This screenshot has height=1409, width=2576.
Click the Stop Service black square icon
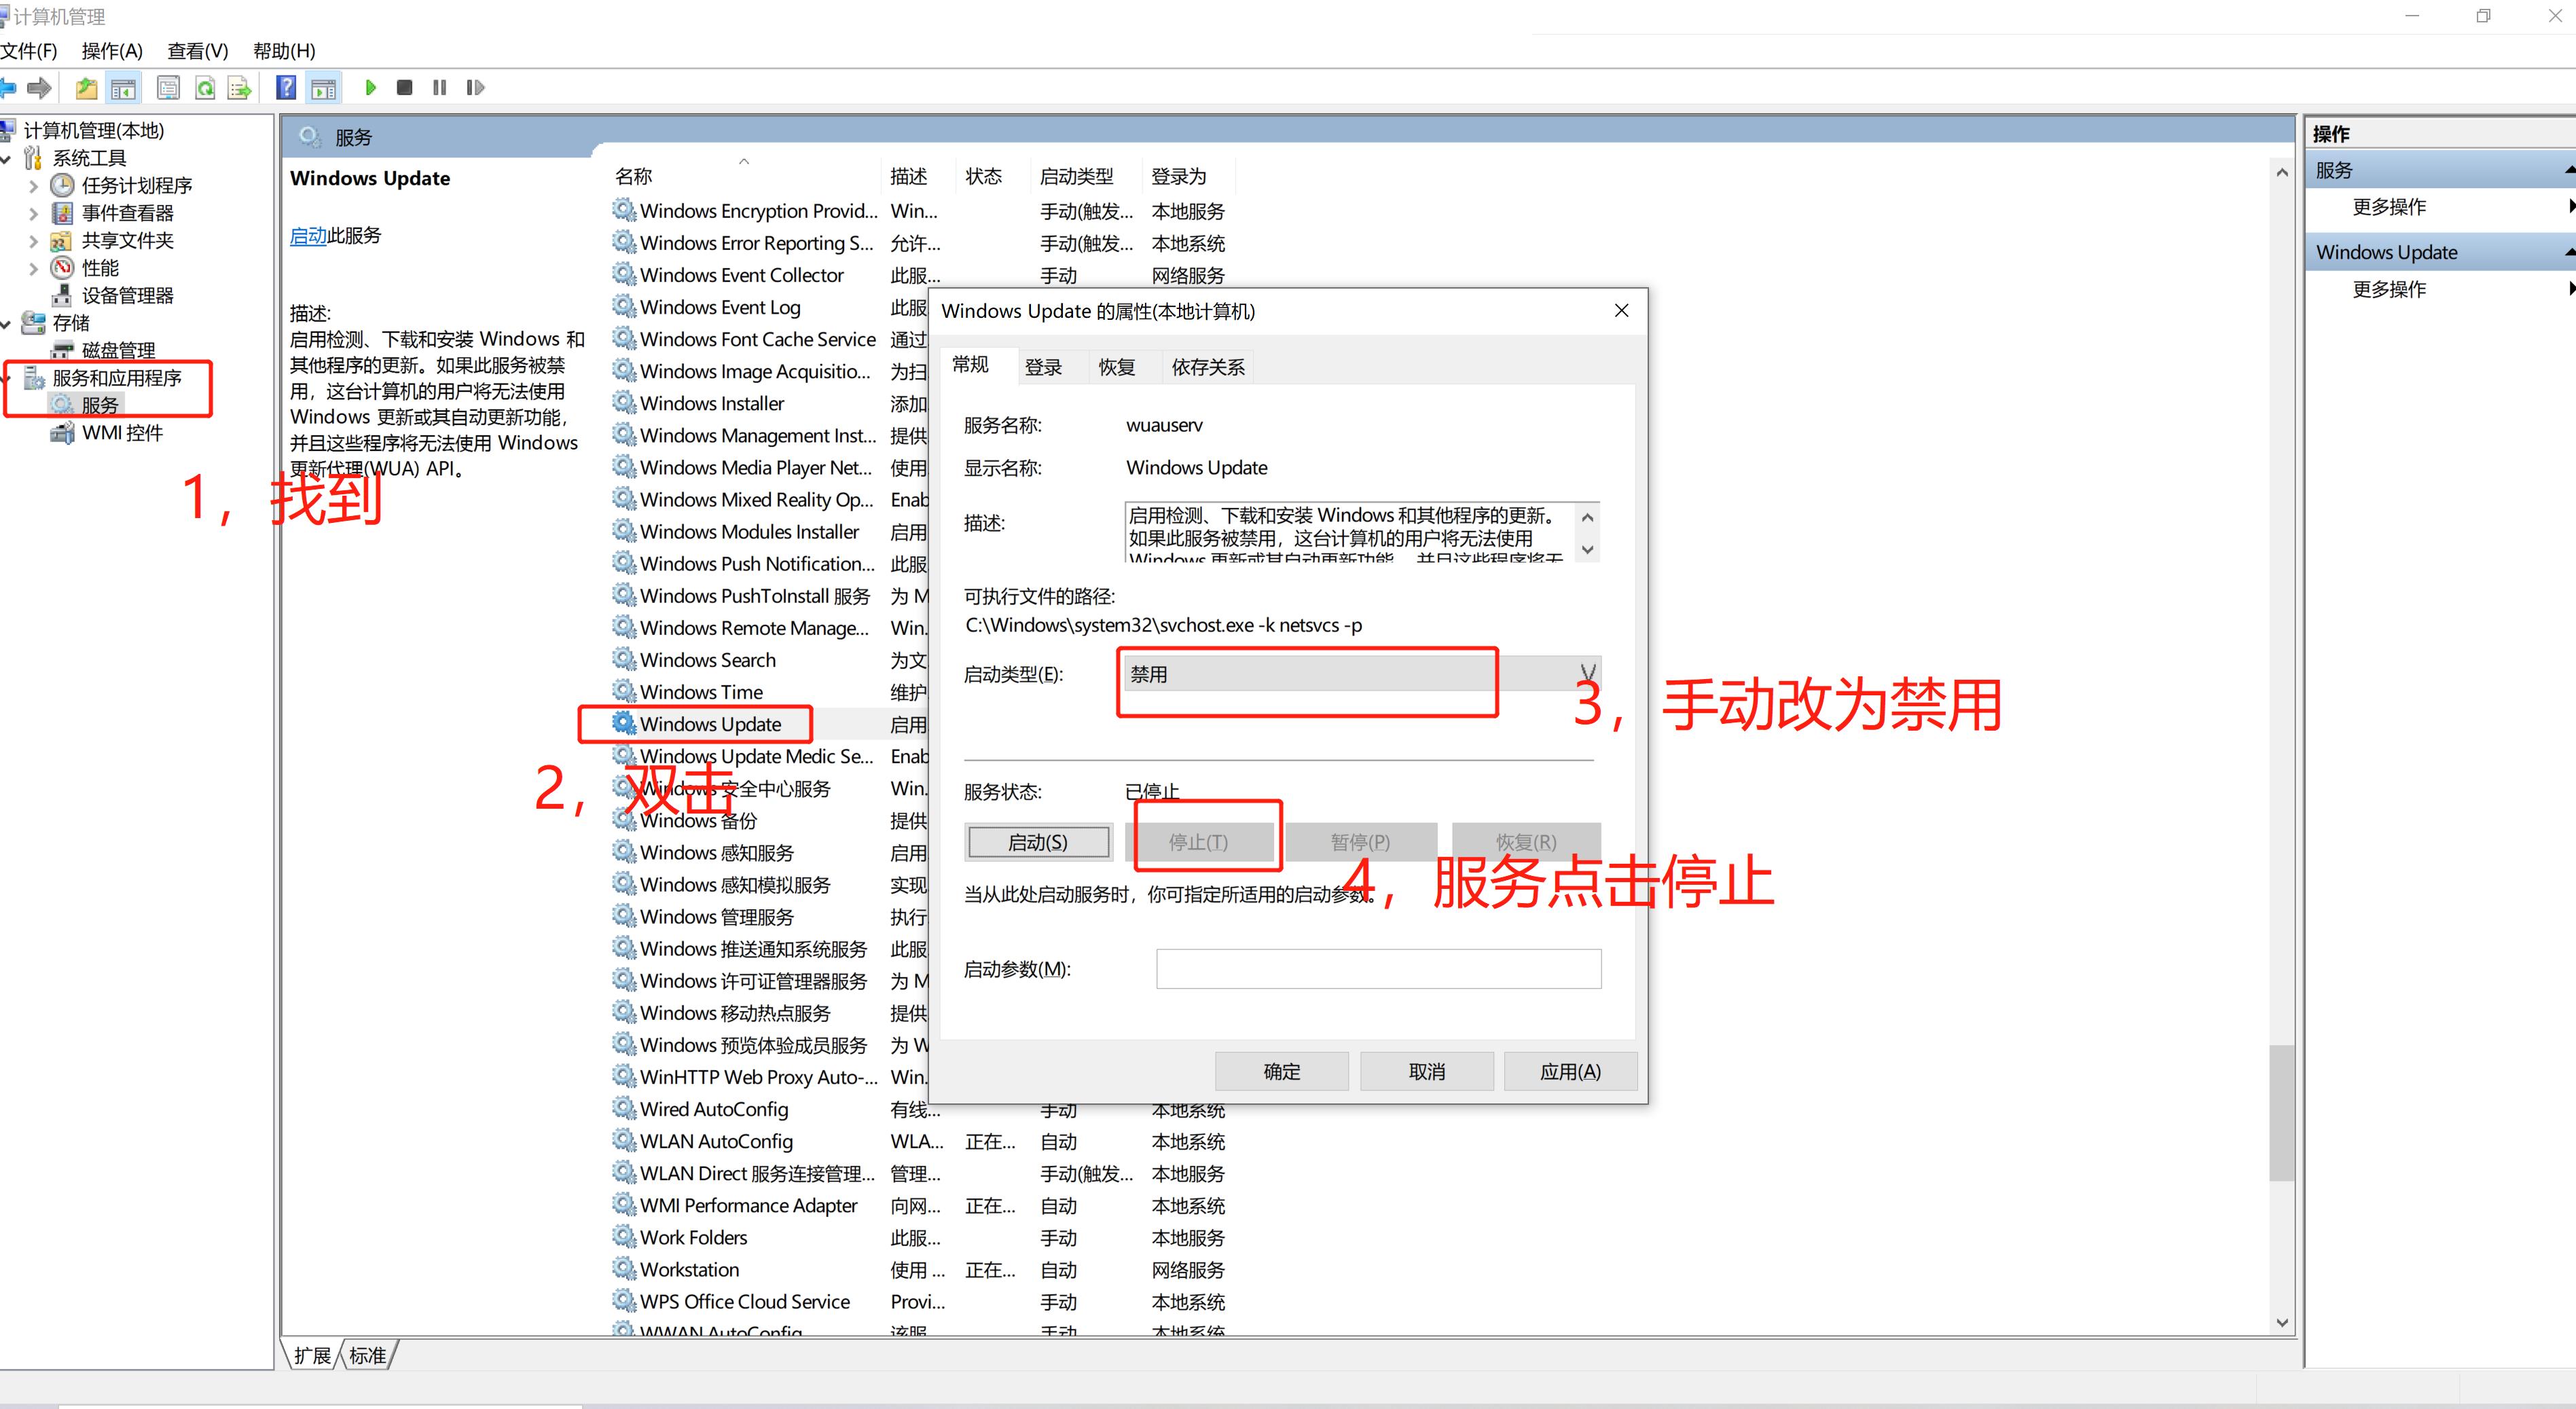click(x=404, y=88)
